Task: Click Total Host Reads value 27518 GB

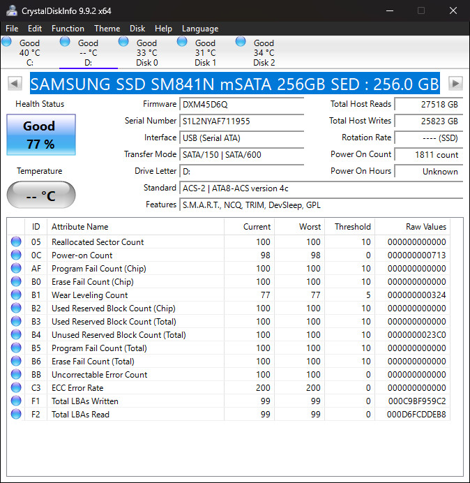Action: (x=428, y=105)
